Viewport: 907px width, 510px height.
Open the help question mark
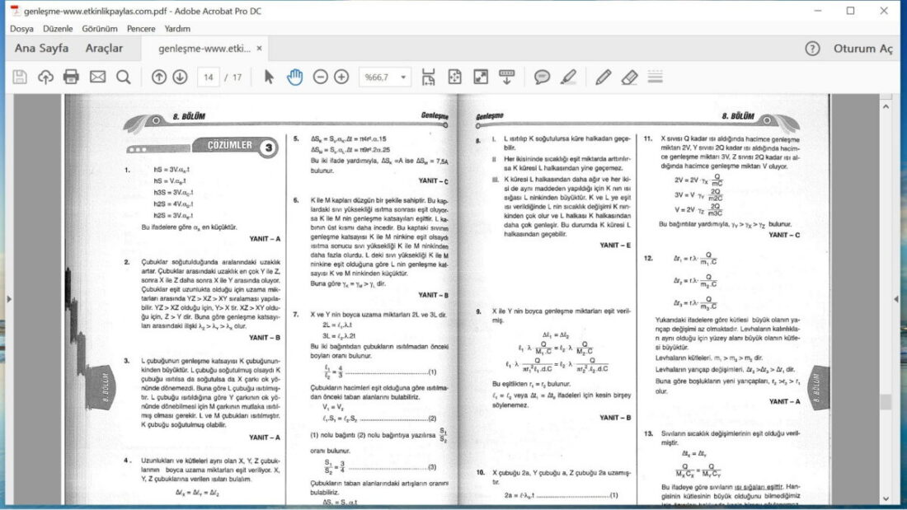812,49
